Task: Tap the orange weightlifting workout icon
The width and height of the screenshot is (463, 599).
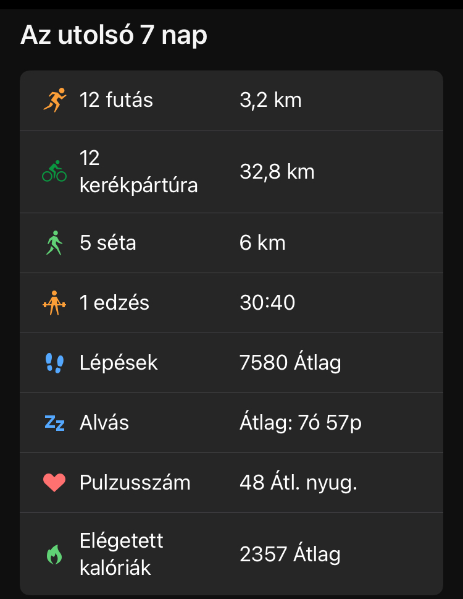Action: pyautogui.click(x=54, y=303)
